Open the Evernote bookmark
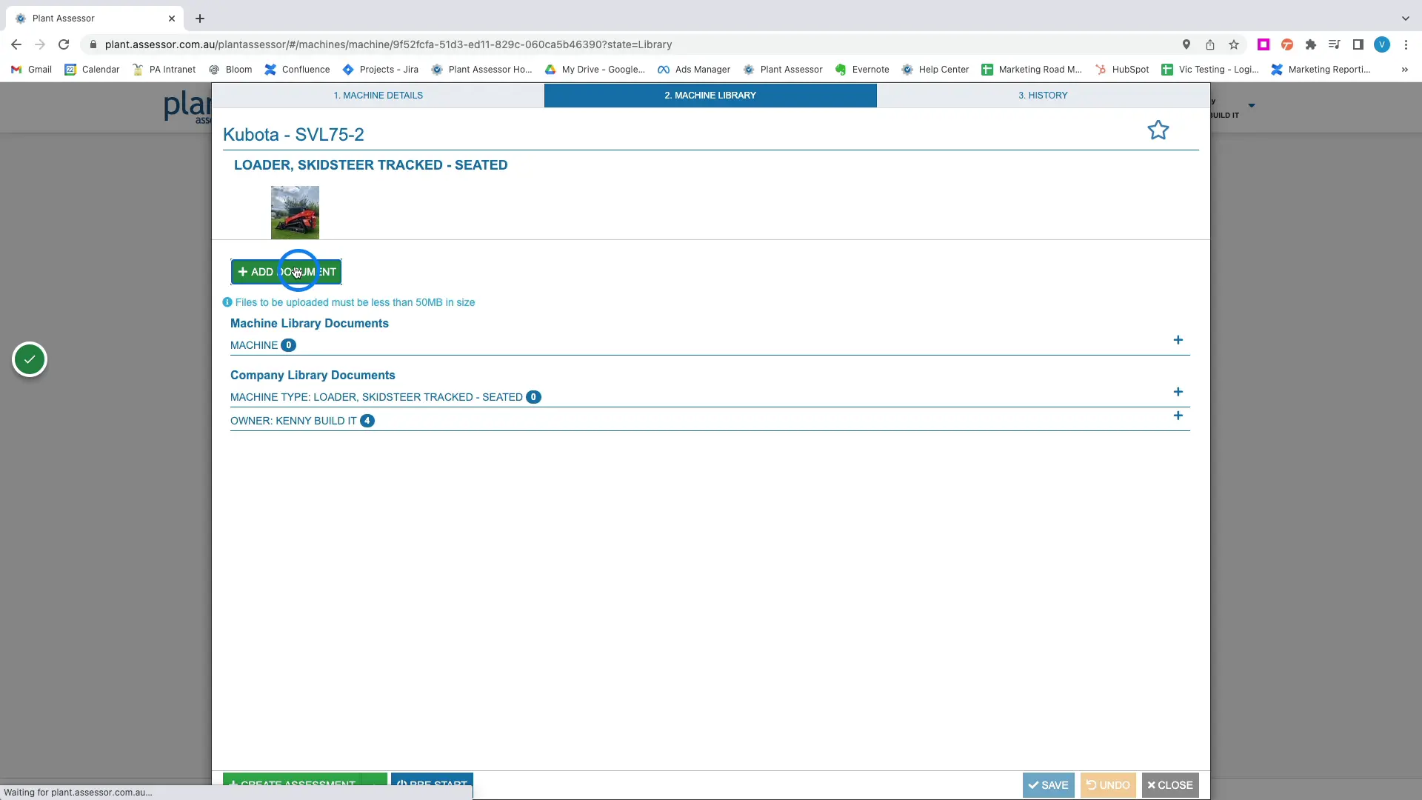This screenshot has height=800, width=1422. (x=862, y=70)
